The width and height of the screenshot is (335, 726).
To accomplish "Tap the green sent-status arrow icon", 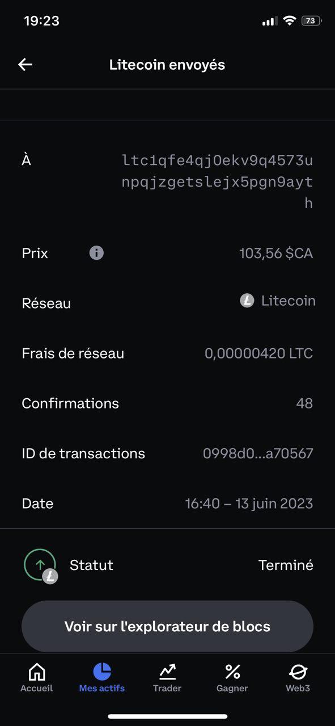I will click(x=40, y=565).
